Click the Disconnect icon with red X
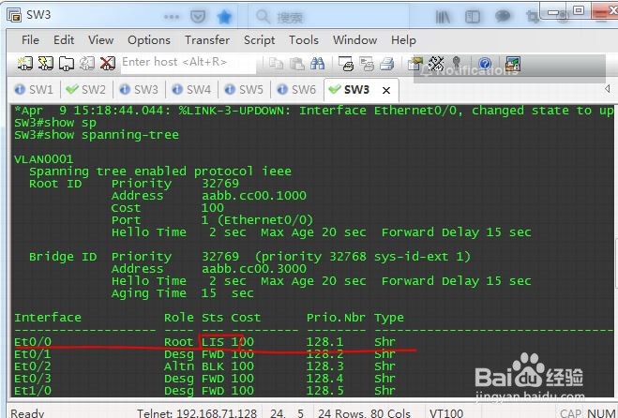Viewport: 618px width, 418px height. pos(107,64)
